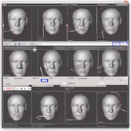
Task: Click the left text field in the upper toolbar
Action: [8, 44]
